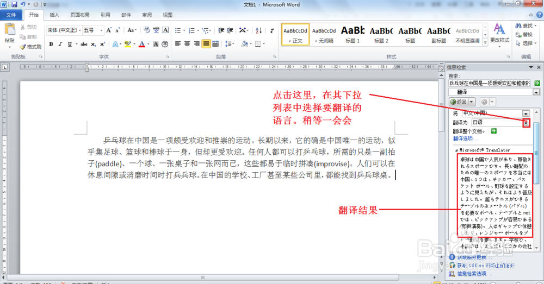The width and height of the screenshot is (544, 284).
Task: Apply the 标题 1 heading style
Action: click(353, 34)
